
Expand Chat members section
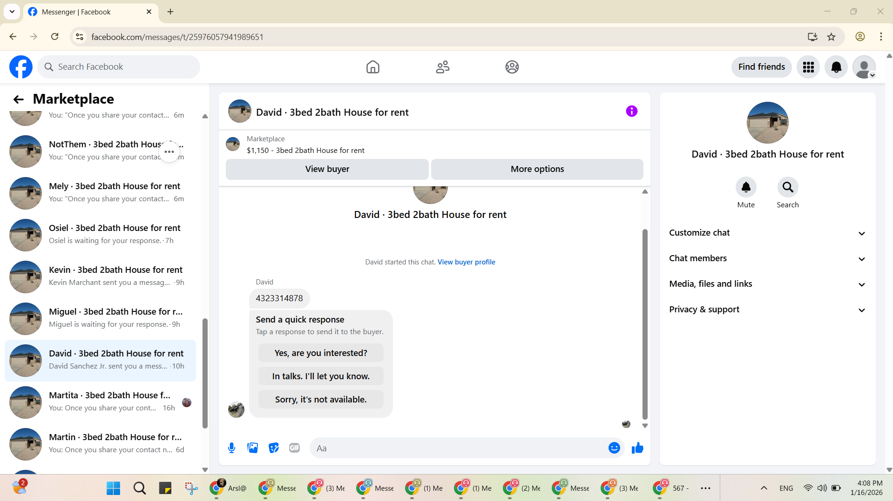pos(767,258)
